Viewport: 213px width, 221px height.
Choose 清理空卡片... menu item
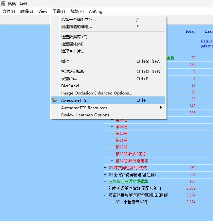point(108,51)
